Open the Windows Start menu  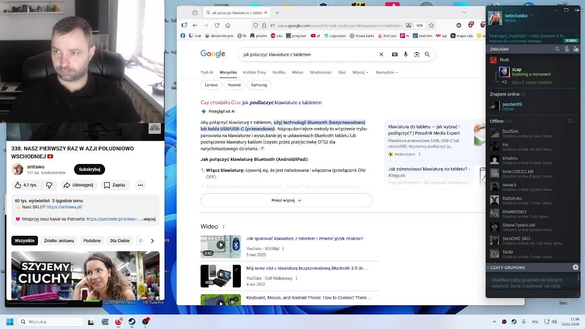(10, 322)
